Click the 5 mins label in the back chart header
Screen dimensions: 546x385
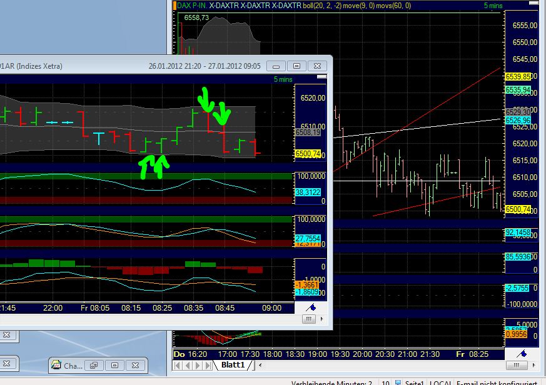[493, 6]
